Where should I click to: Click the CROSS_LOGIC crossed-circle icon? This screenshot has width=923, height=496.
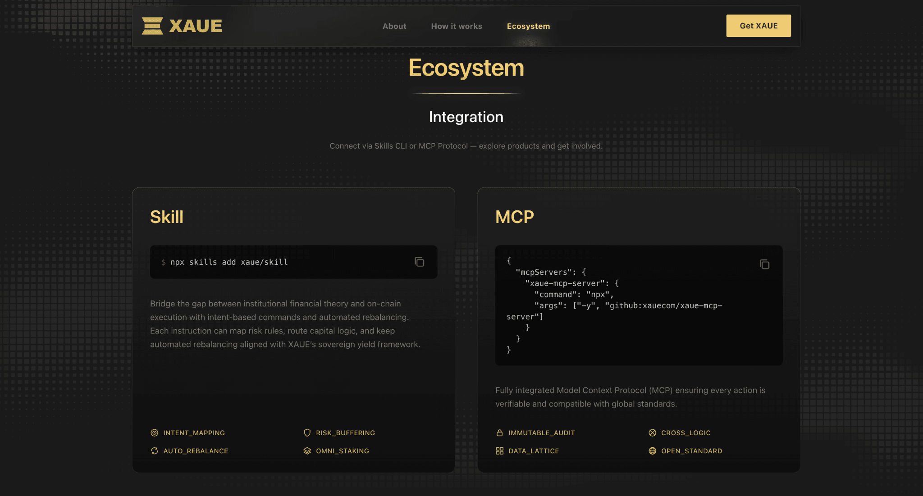652,432
